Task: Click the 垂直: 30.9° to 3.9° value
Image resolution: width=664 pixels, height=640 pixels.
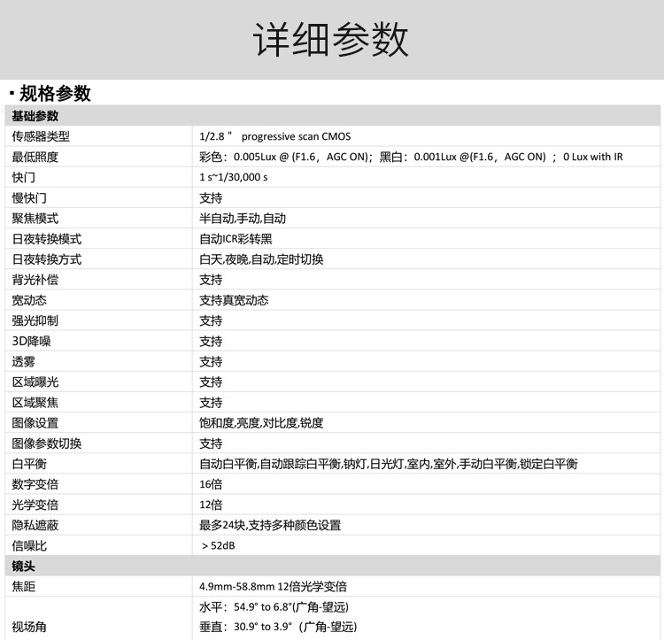Action: (x=278, y=627)
